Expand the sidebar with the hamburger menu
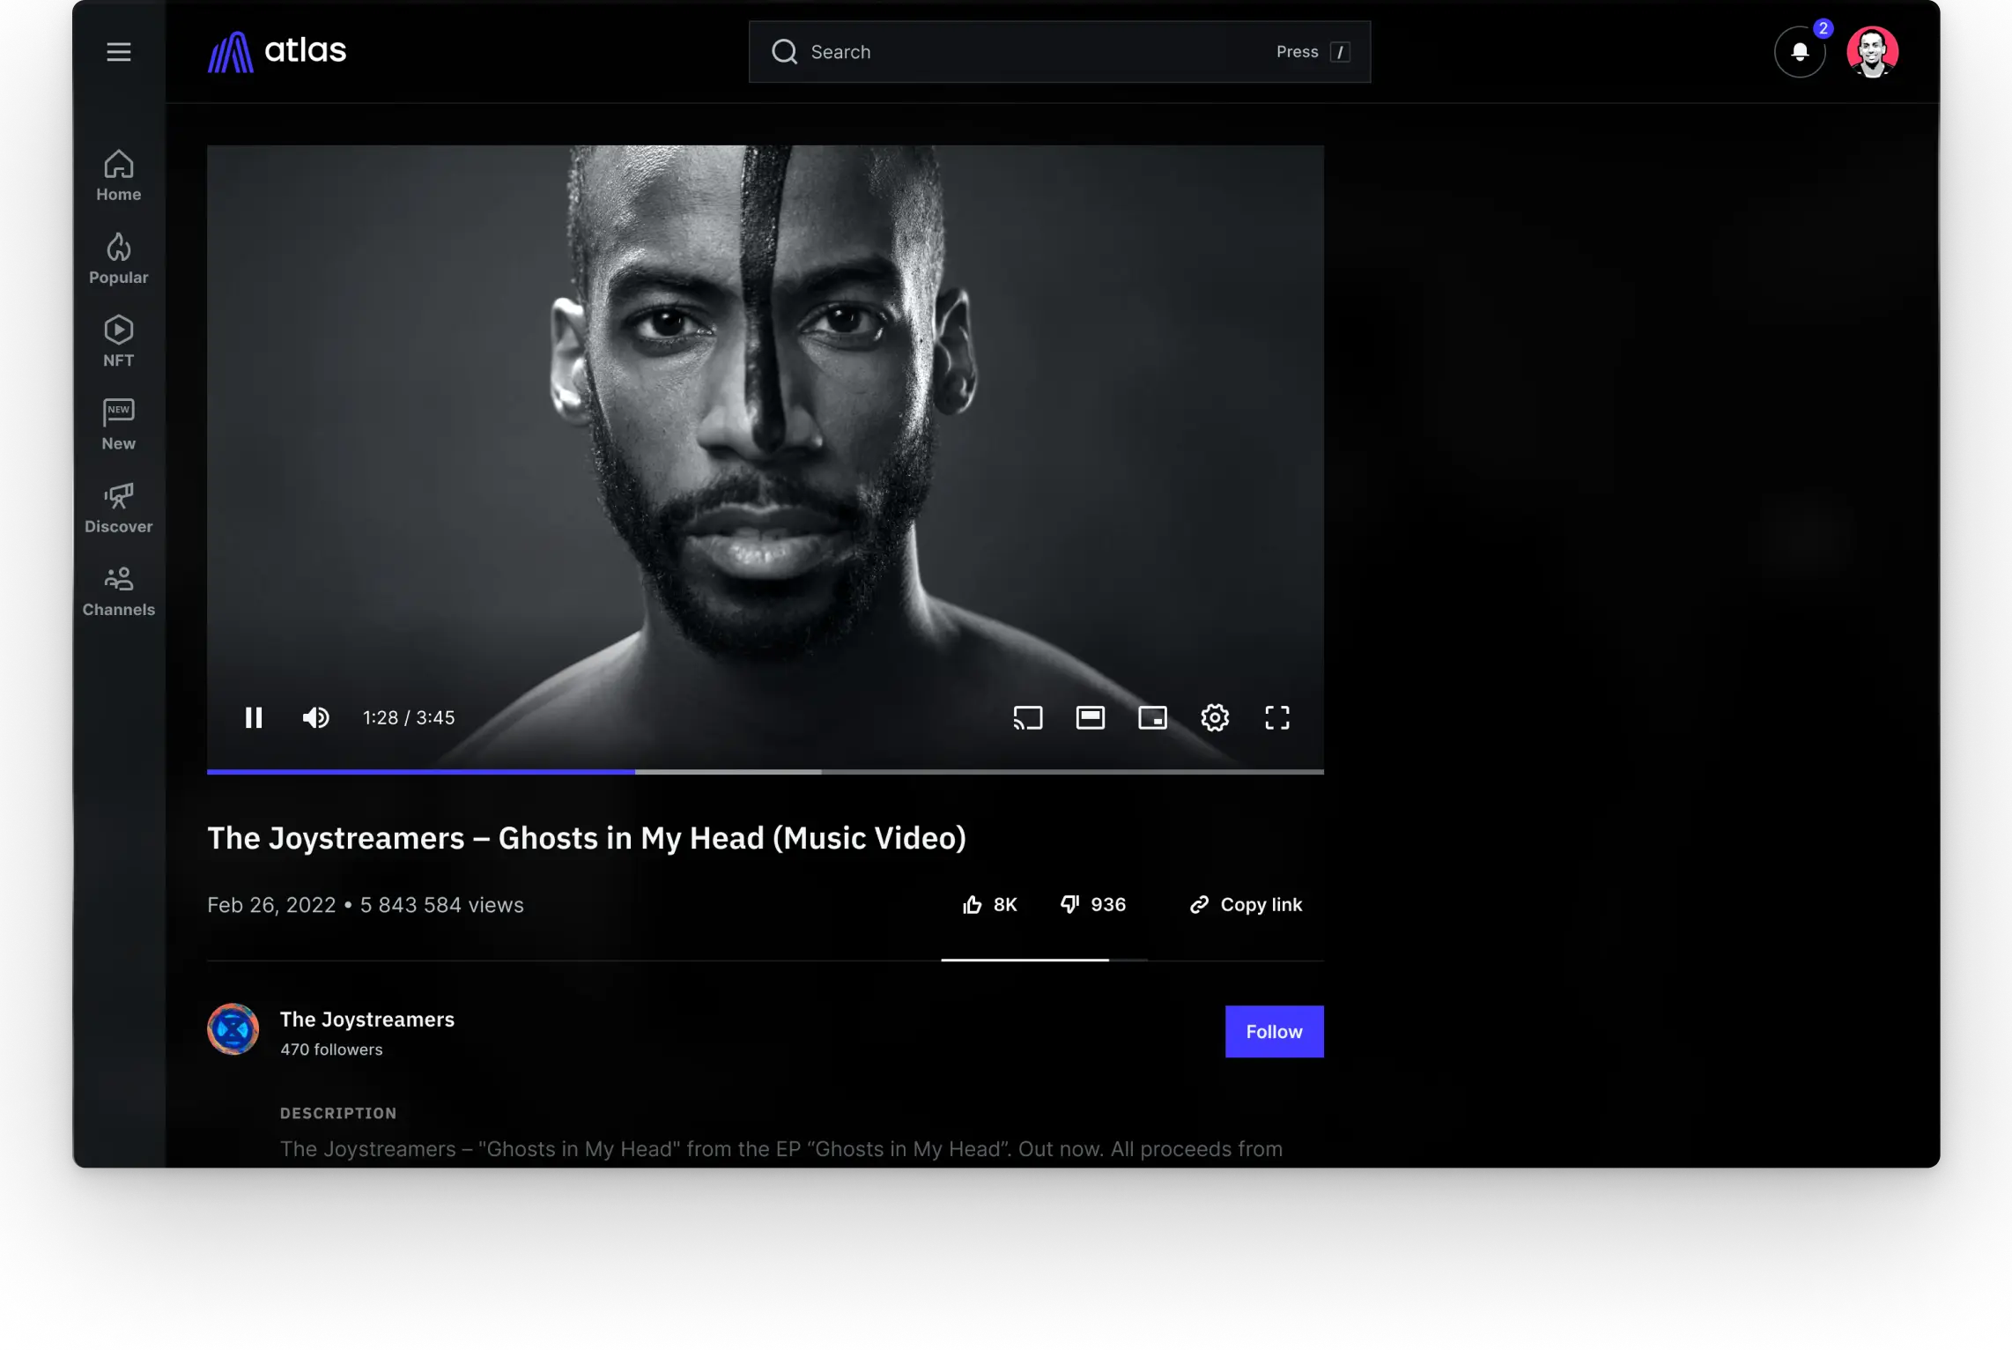The image size is (2012, 1350). coord(118,51)
